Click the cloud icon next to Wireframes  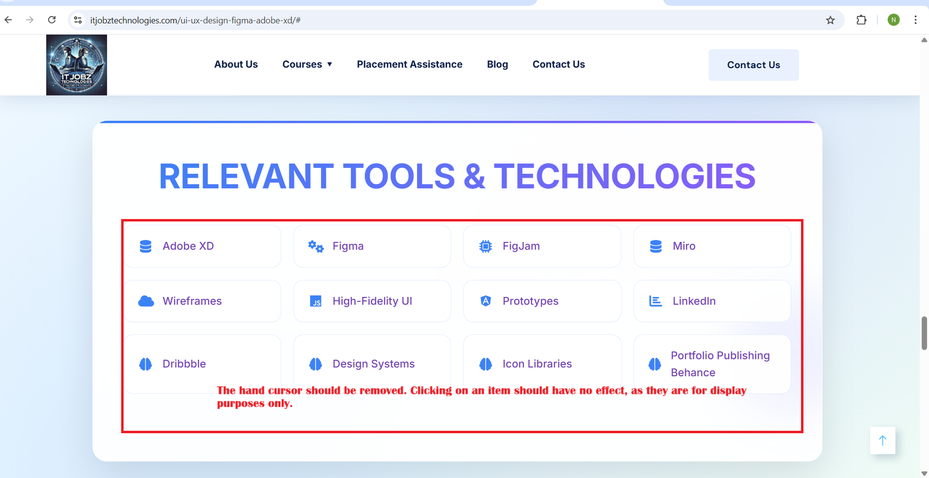(x=146, y=301)
